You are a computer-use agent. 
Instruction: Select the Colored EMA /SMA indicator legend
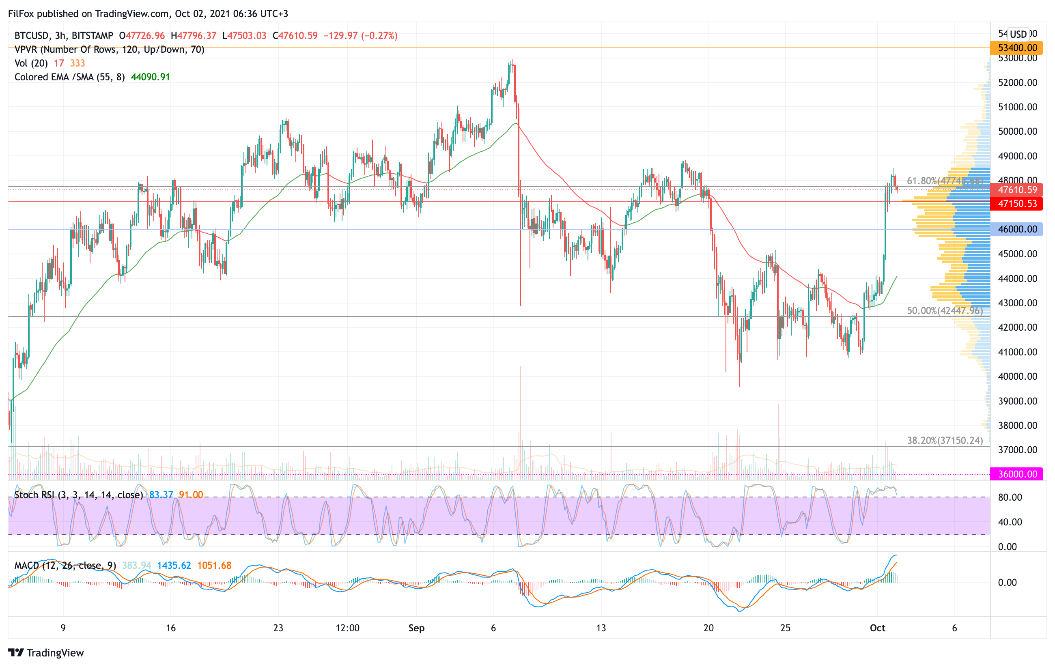point(70,77)
